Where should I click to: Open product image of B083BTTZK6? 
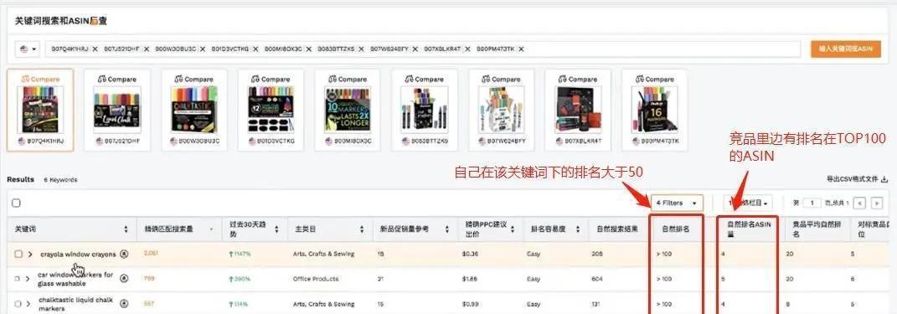pos(425,111)
